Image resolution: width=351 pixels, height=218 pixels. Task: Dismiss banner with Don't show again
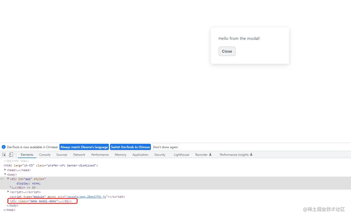pyautogui.click(x=165, y=147)
